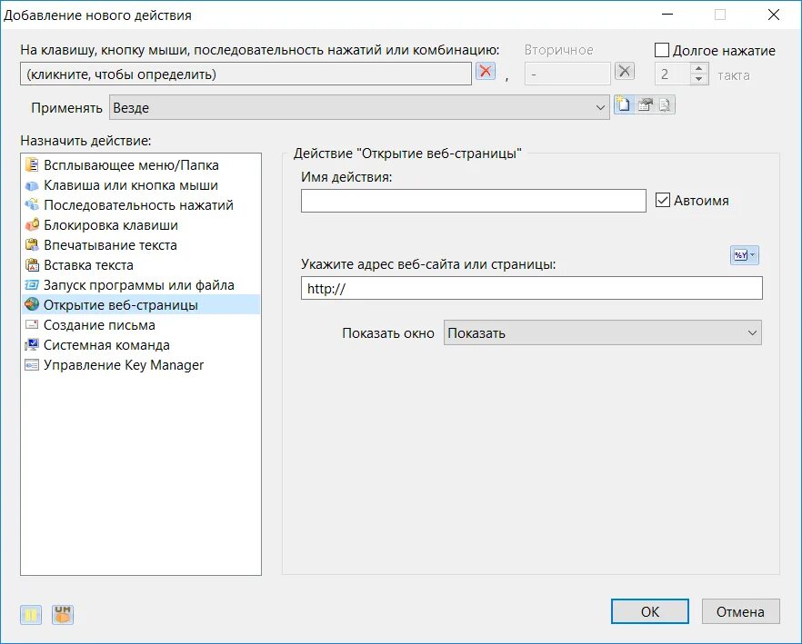Click the UM mouse icon at bottom
The width and height of the screenshot is (802, 644).
tap(63, 615)
